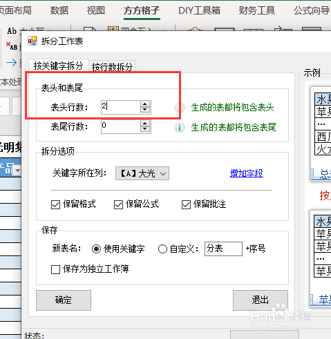This screenshot has width=331, height=339.
Task: Click the red-X AB delete text icon
Action: pos(12,46)
